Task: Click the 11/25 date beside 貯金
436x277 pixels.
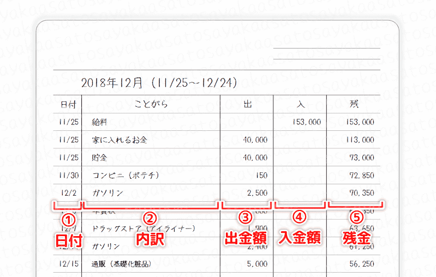Action: click(x=69, y=158)
